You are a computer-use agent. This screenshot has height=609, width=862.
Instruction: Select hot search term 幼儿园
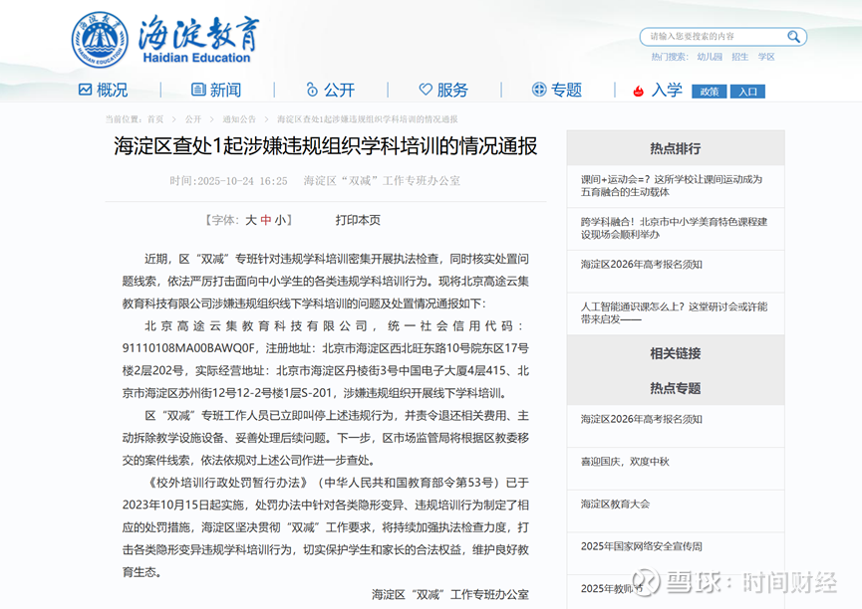pyautogui.click(x=710, y=57)
